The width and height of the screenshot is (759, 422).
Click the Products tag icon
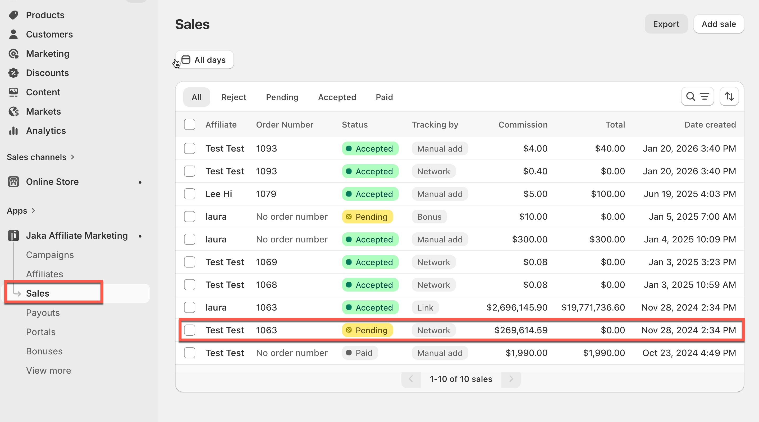pos(13,15)
